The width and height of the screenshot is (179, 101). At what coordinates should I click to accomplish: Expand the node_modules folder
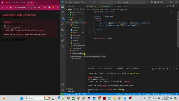[68, 12]
